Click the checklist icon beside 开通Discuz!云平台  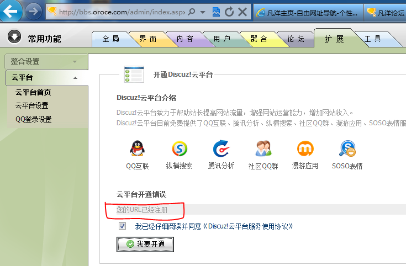point(134,75)
